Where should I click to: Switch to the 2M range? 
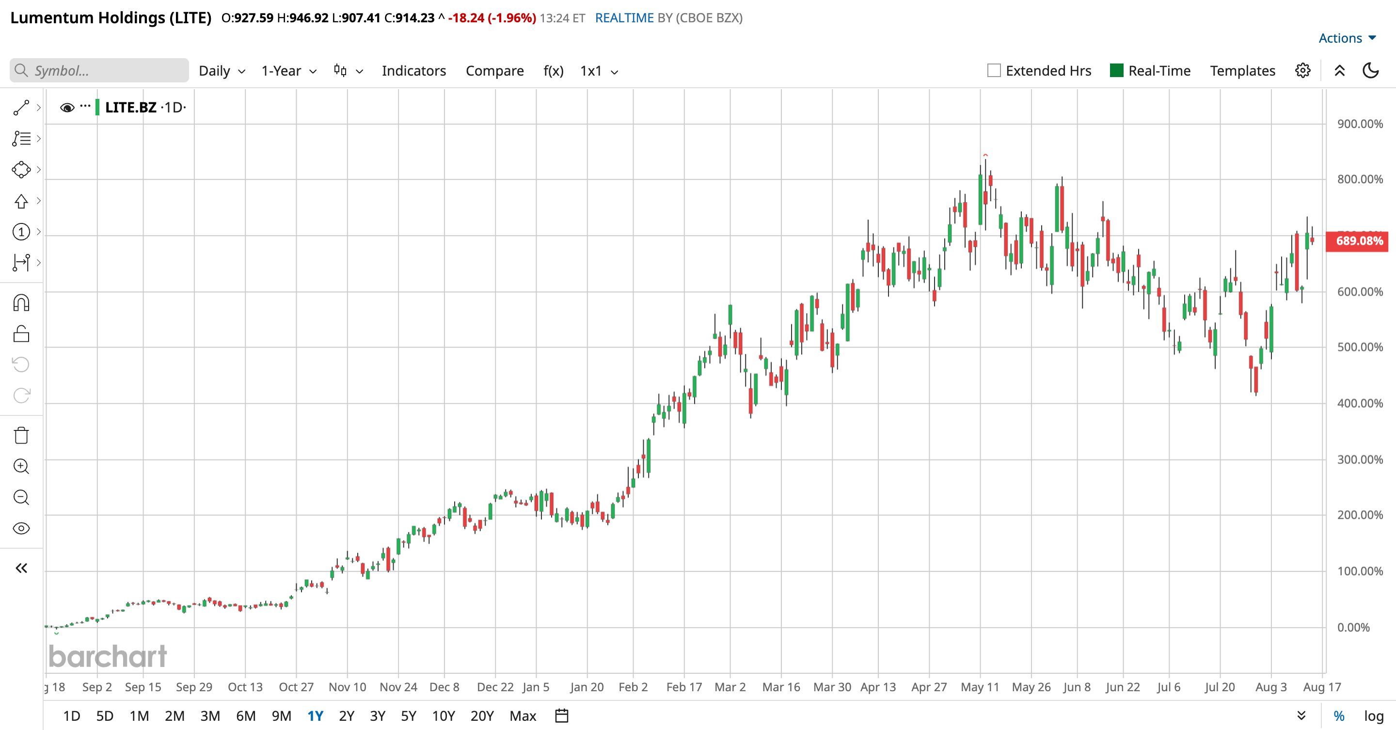pyautogui.click(x=174, y=716)
